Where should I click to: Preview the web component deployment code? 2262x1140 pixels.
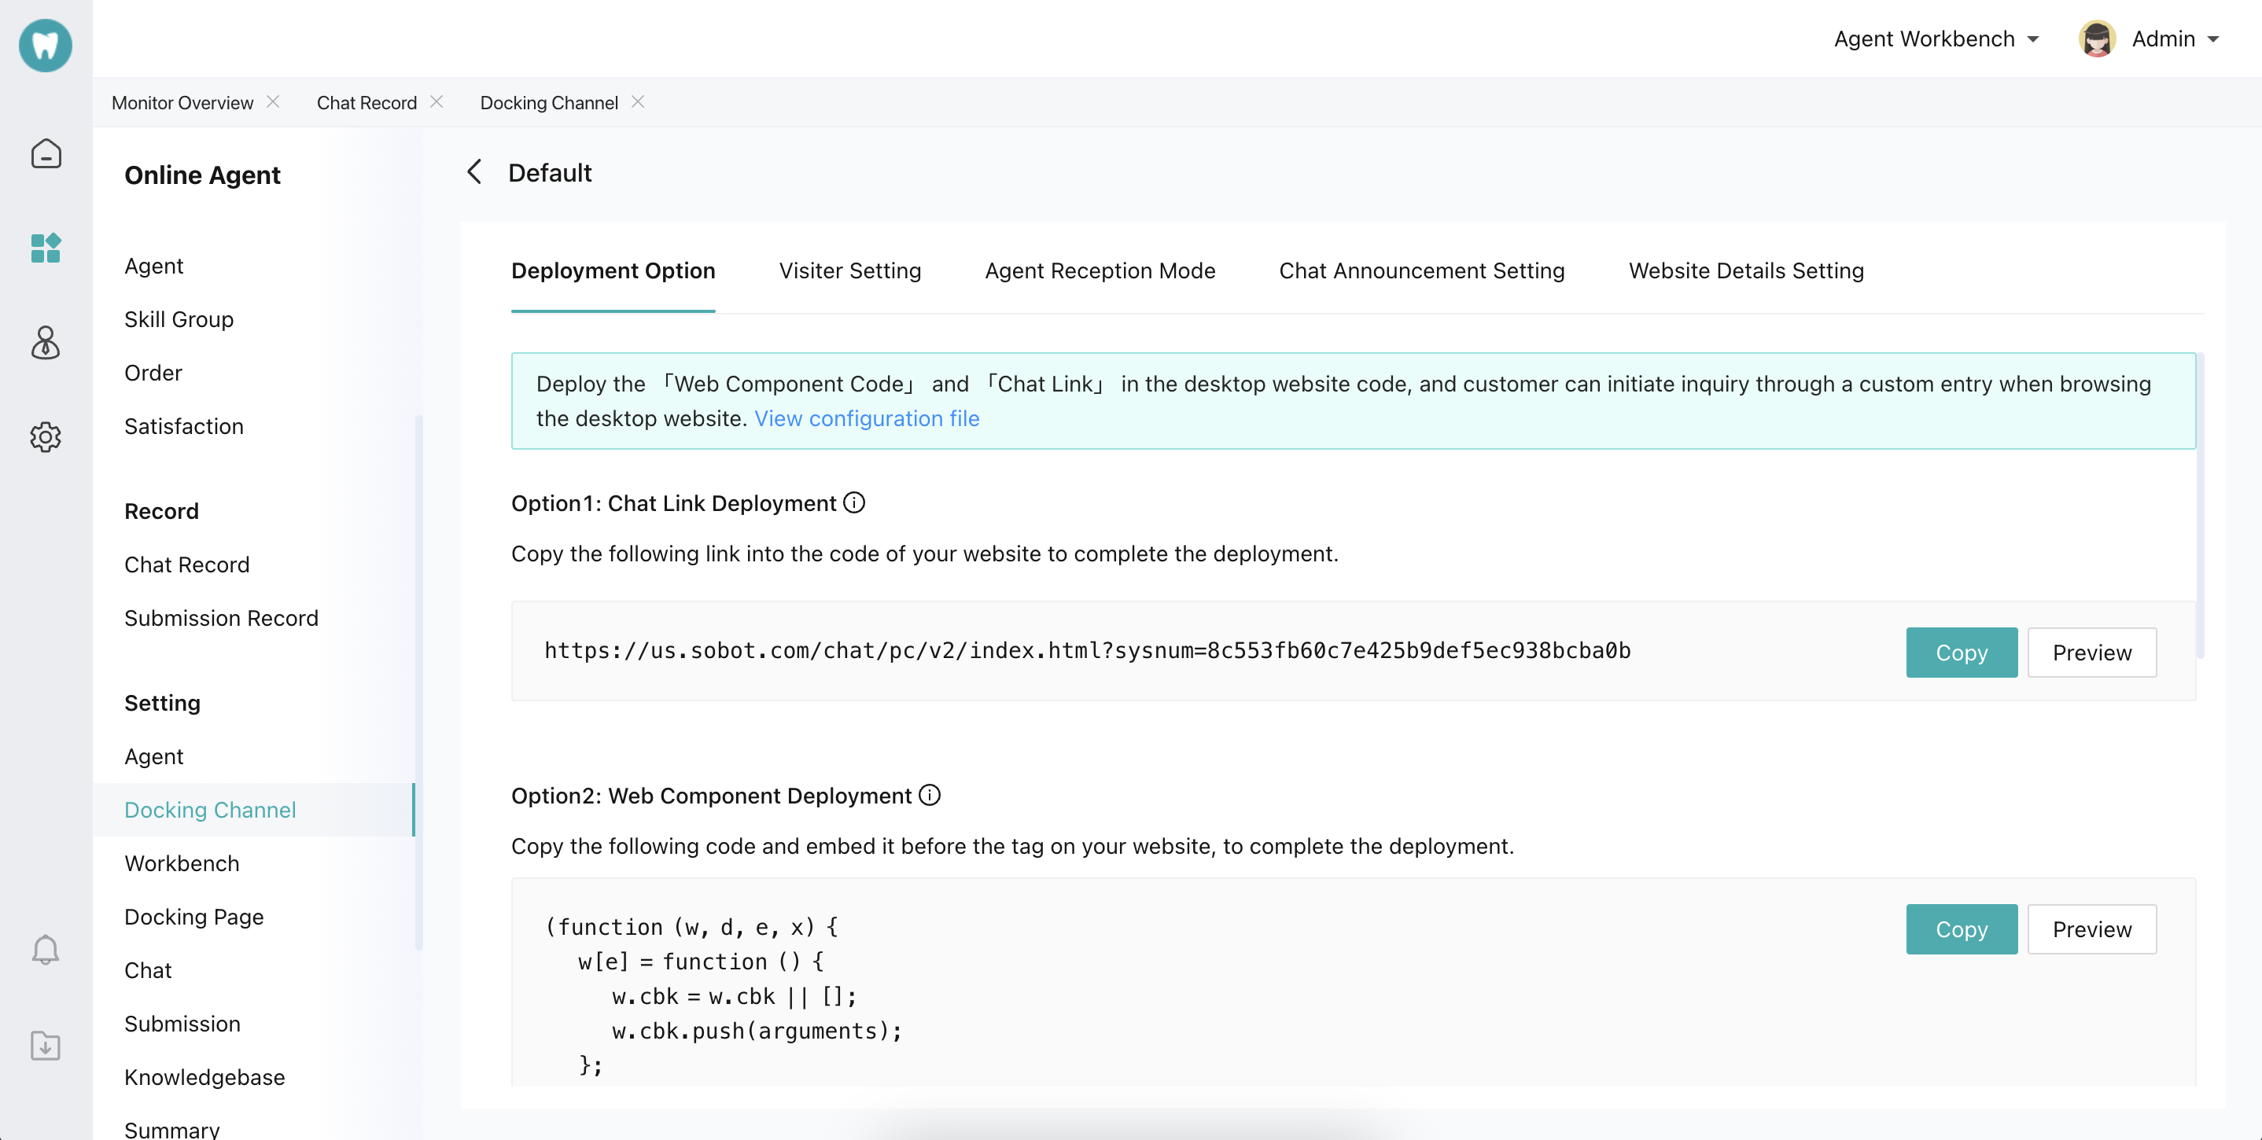coord(2091,929)
